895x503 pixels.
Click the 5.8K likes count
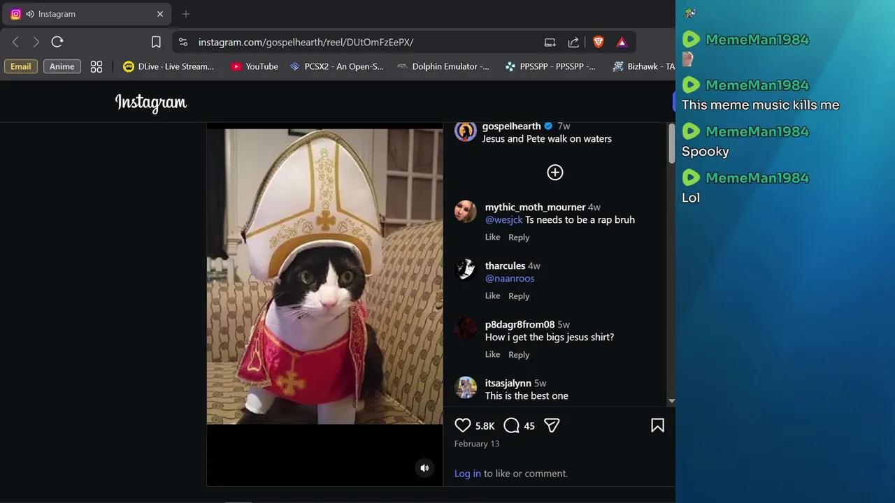pos(485,426)
